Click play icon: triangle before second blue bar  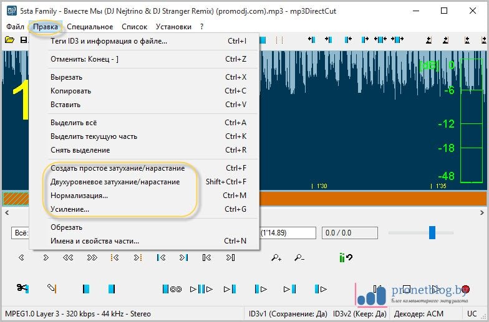(289, 289)
